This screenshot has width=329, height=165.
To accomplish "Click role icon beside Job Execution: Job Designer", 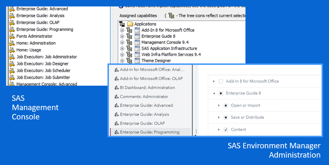I will (12, 64).
